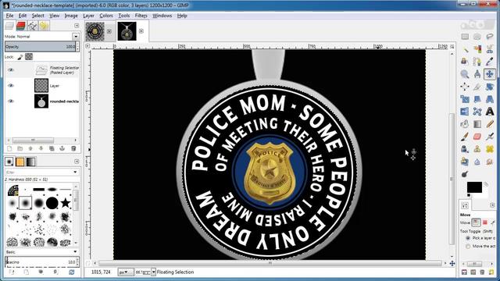
Task: Delete layer with trash icon in Layers panel
Action: point(73,148)
